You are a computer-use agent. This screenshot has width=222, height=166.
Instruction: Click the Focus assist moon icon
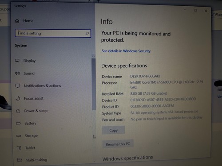18,98
